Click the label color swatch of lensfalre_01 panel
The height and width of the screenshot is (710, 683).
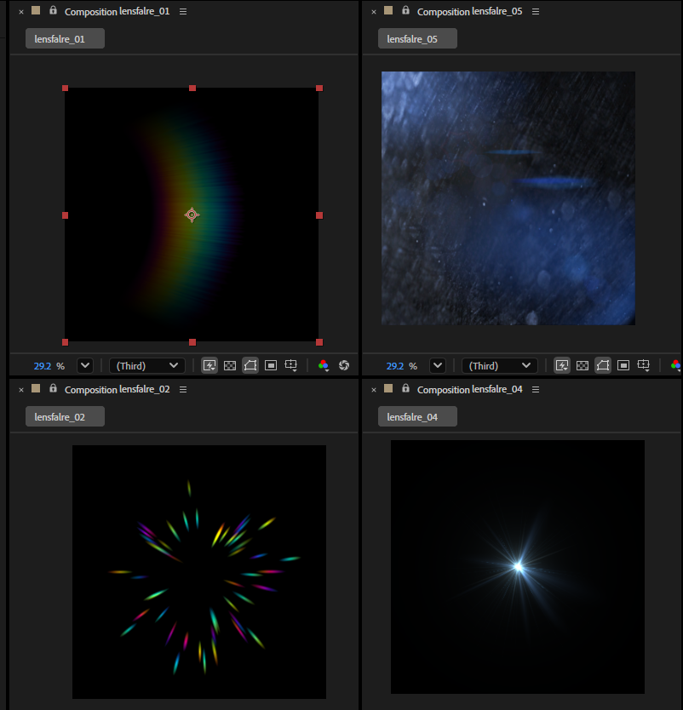36,10
